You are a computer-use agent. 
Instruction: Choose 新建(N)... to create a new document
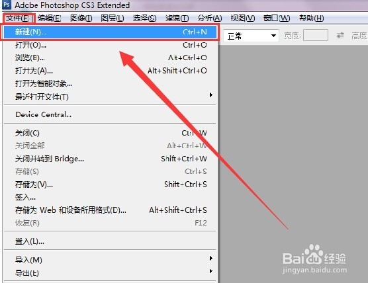(x=110, y=32)
